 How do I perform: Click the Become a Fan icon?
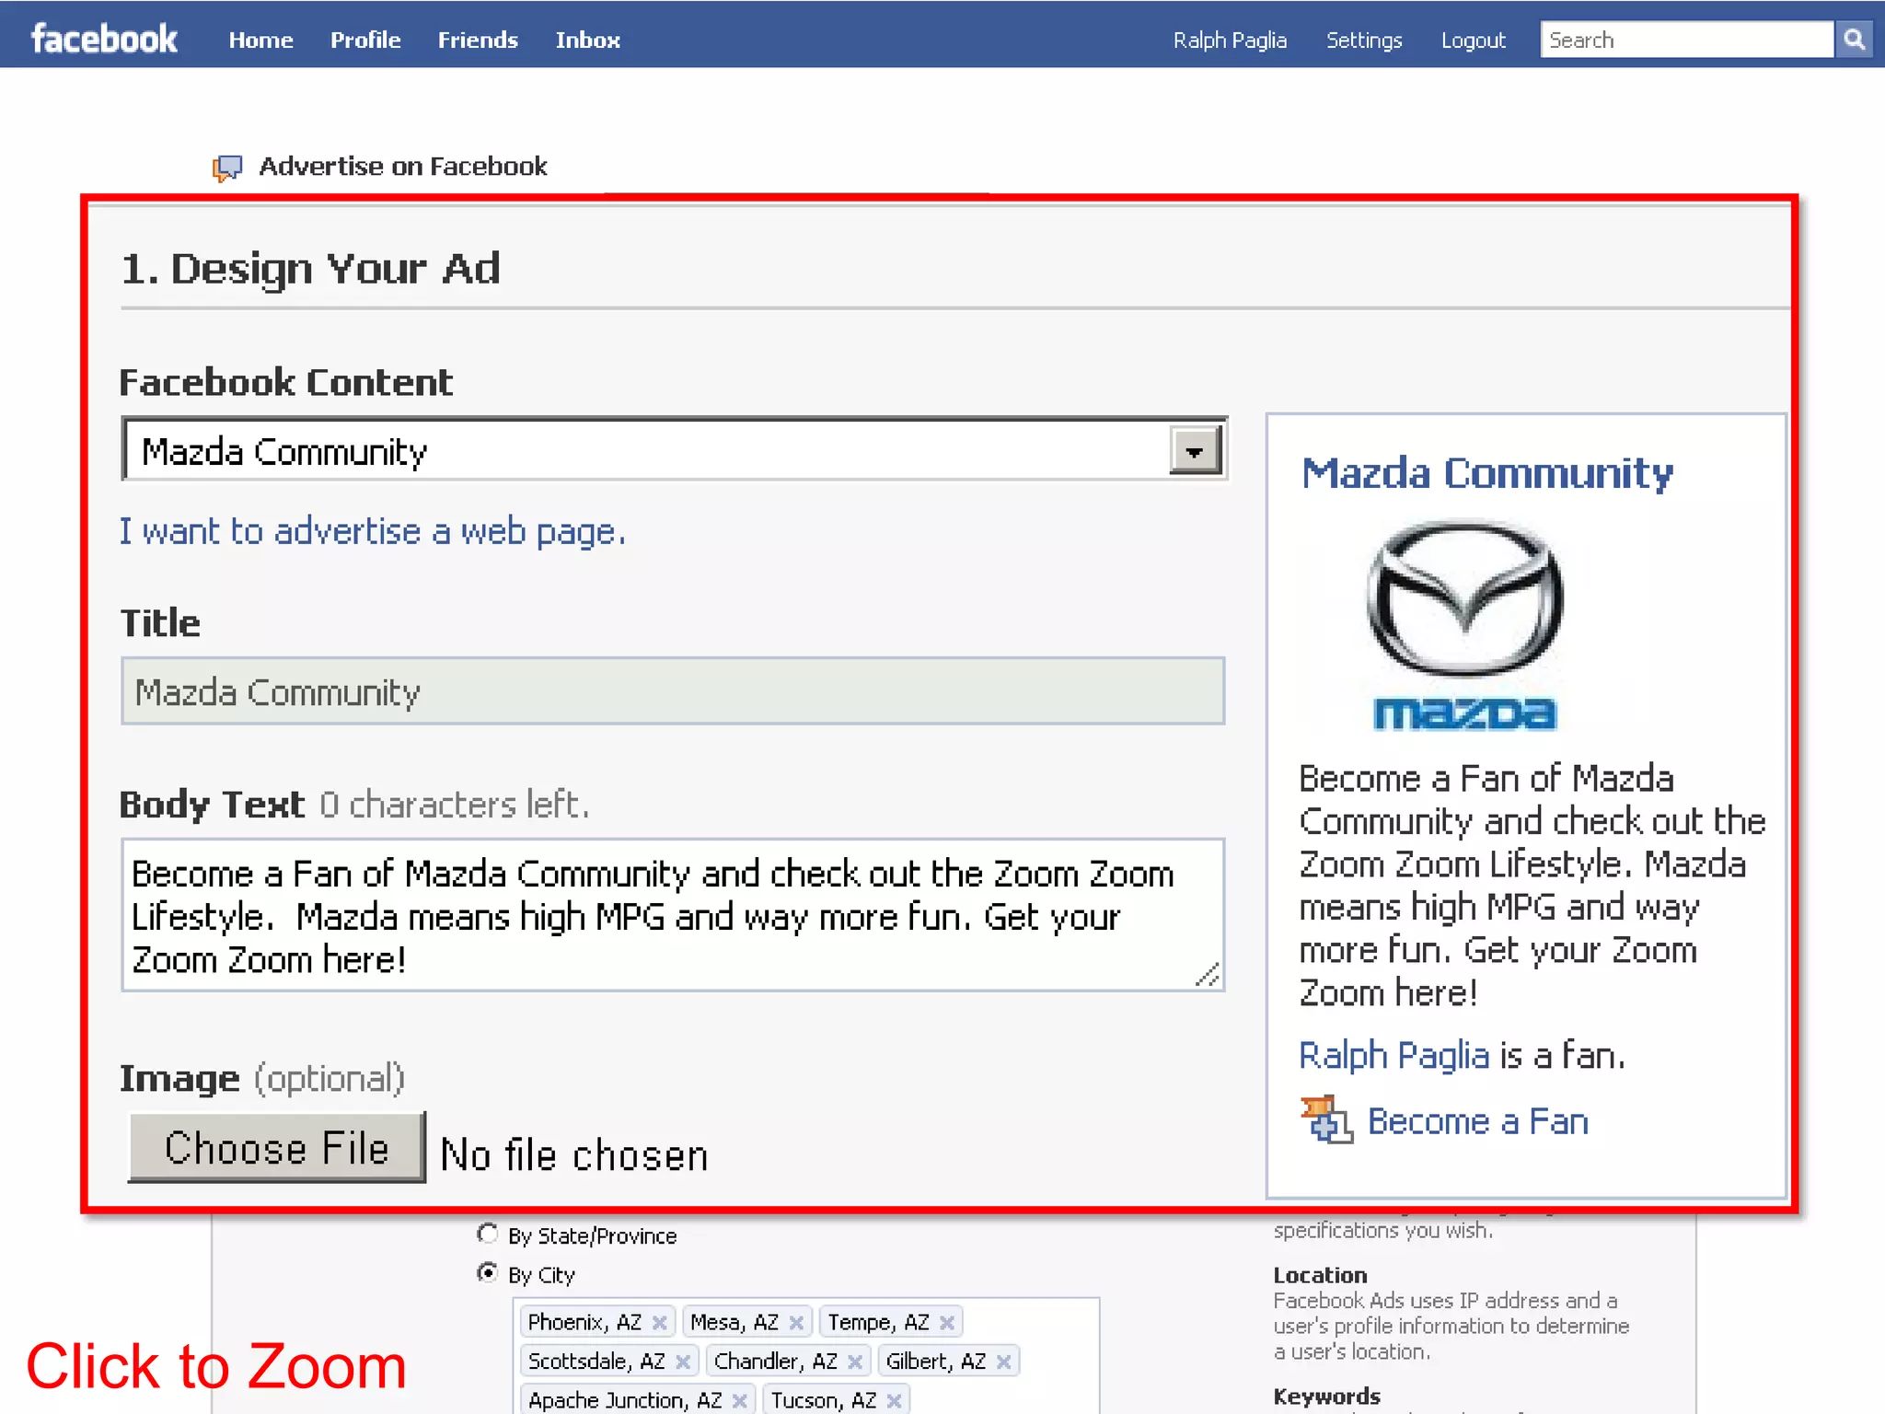(1325, 1120)
